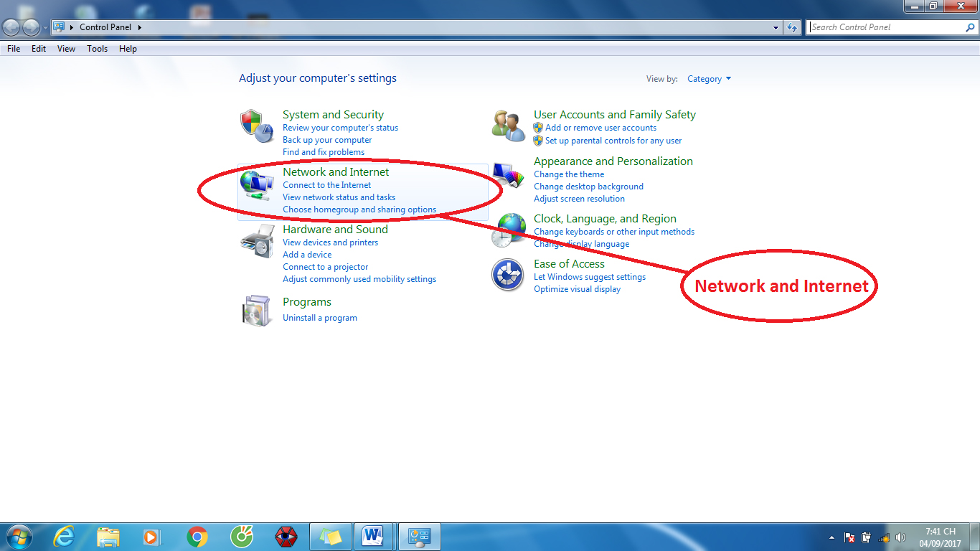The height and width of the screenshot is (551, 980).
Task: Click the refresh button beside address bar
Action: pyautogui.click(x=792, y=27)
